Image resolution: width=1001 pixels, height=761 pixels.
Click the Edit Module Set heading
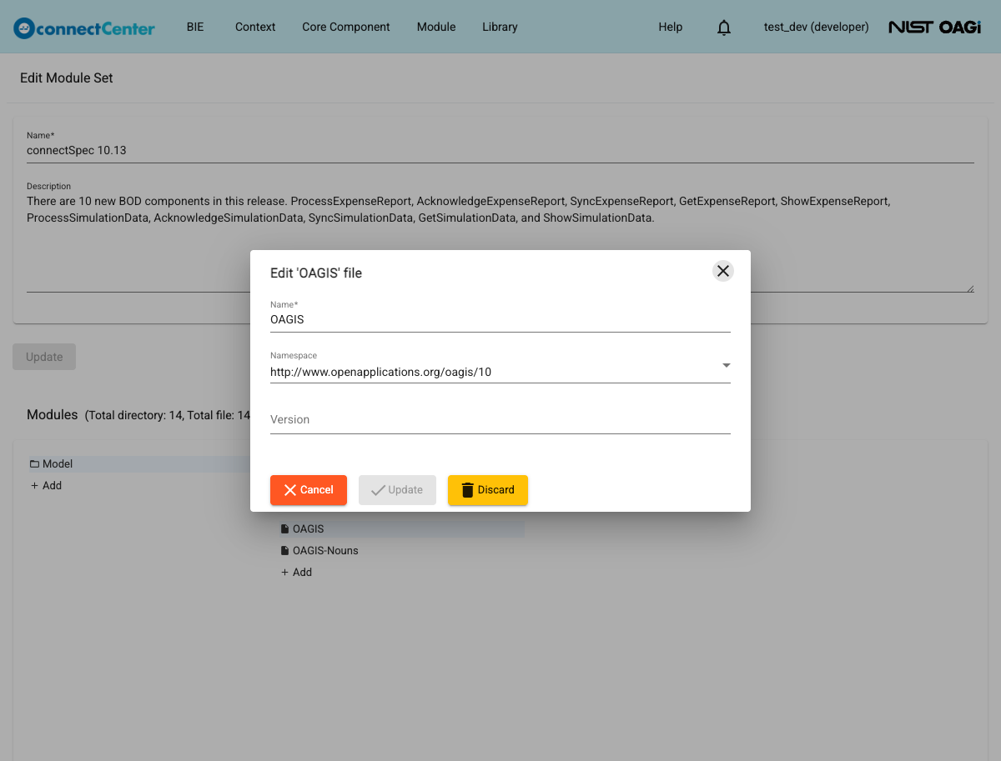67,78
